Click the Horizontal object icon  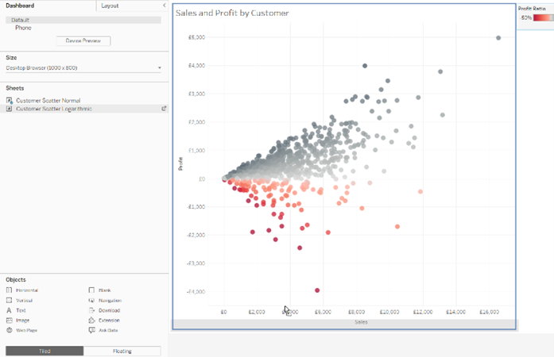point(10,290)
